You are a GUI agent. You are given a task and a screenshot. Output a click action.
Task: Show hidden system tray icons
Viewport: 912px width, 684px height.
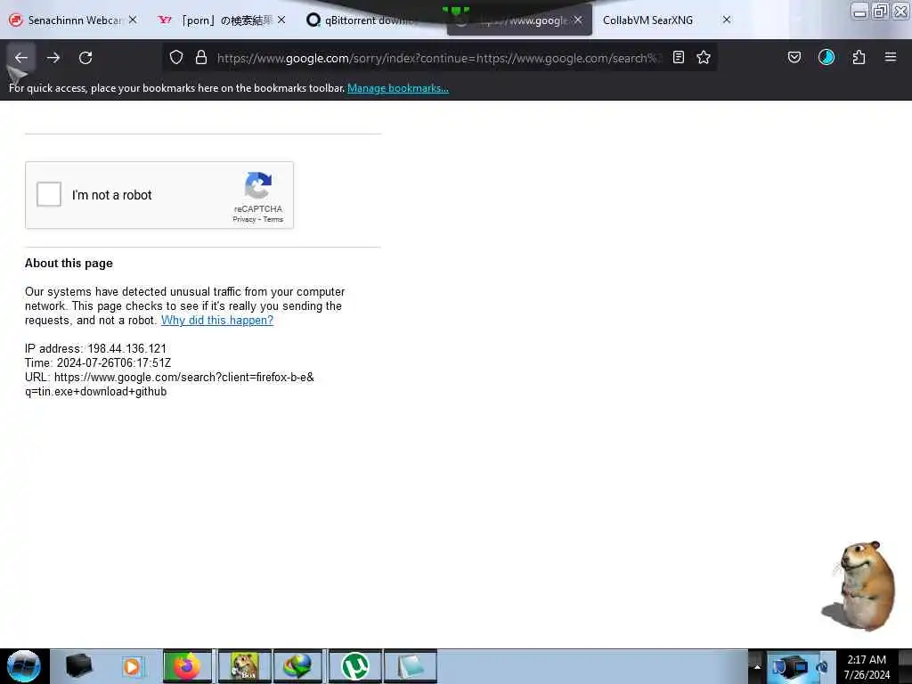[757, 666]
